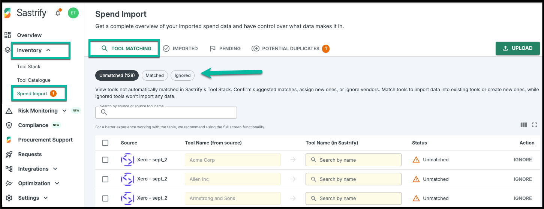Tick the Allen Inc row checkbox
This screenshot has width=544, height=209.
[x=105, y=179]
